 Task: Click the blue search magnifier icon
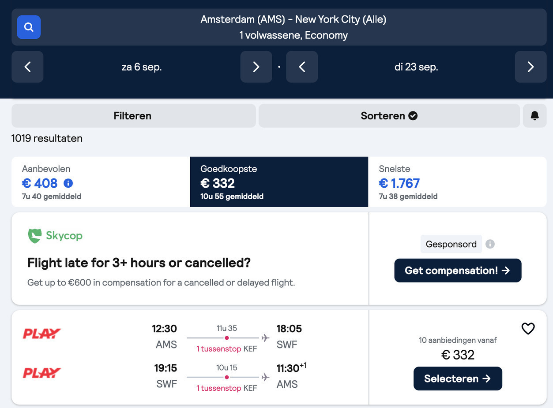coord(29,27)
